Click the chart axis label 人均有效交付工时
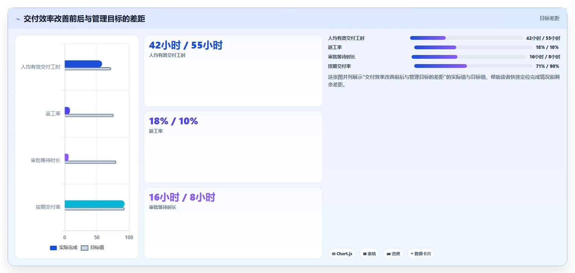 (41, 67)
